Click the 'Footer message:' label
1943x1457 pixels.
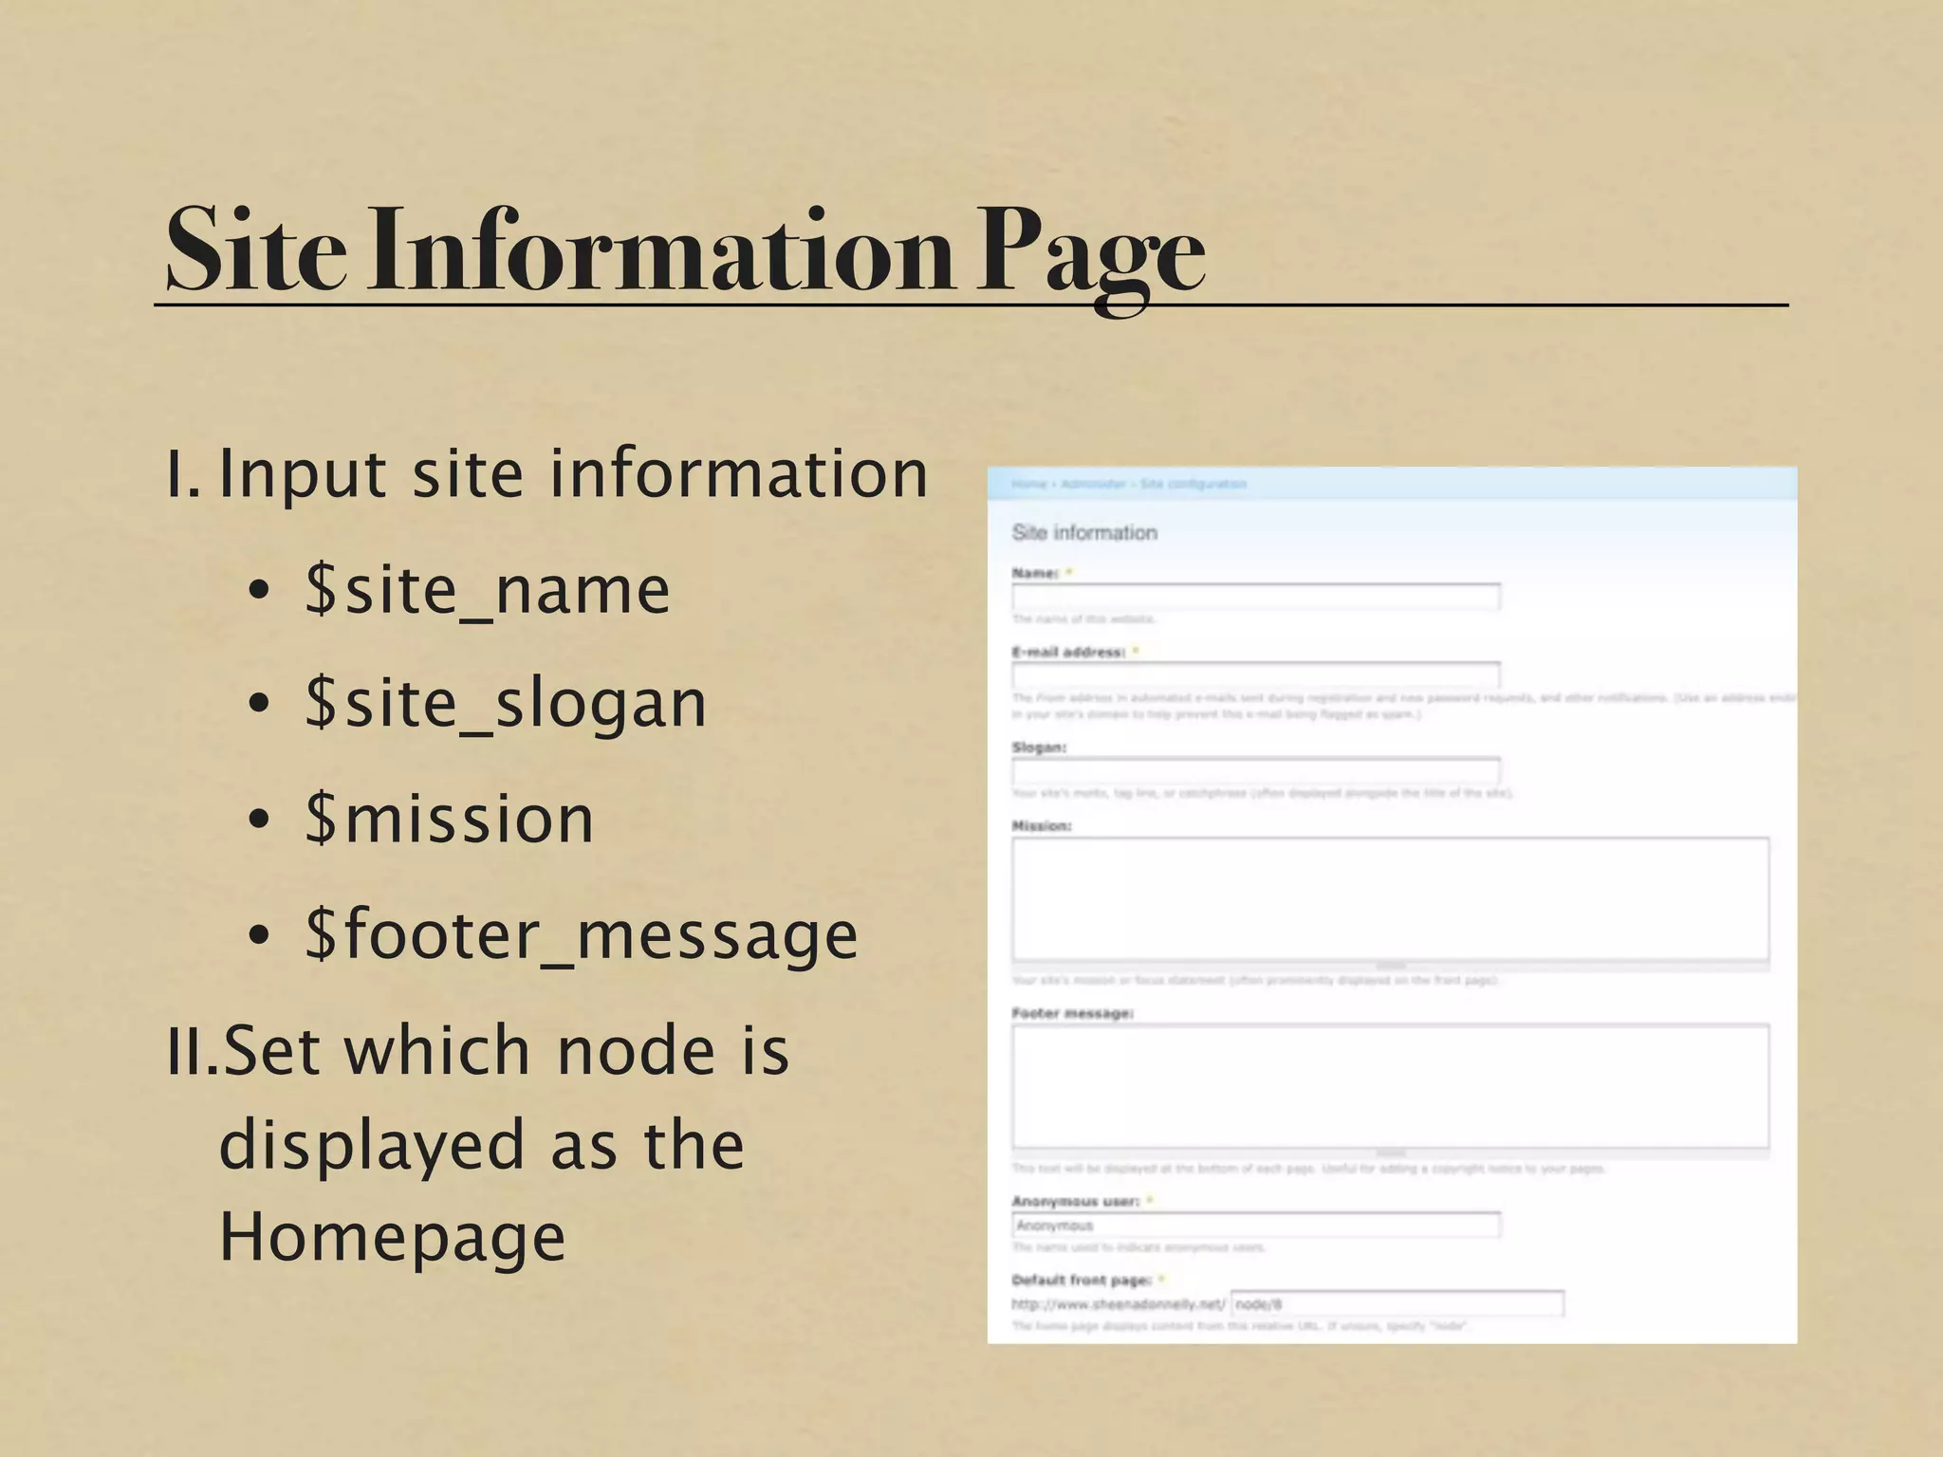coord(1072,1013)
